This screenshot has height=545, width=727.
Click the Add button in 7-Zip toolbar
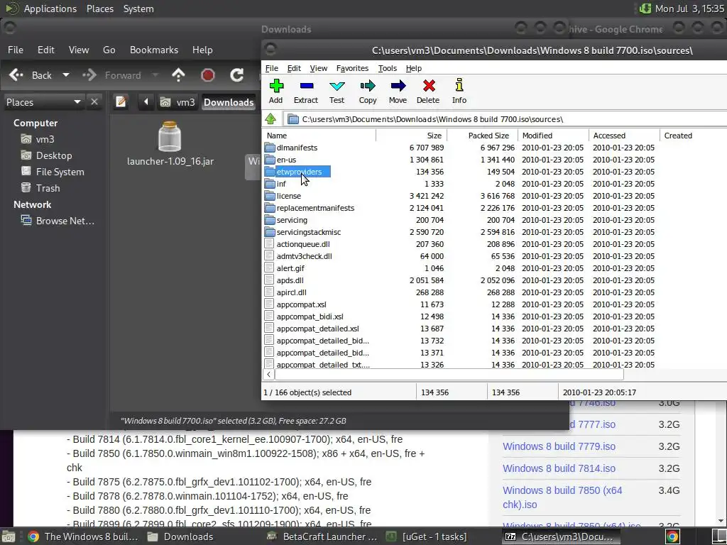point(276,92)
